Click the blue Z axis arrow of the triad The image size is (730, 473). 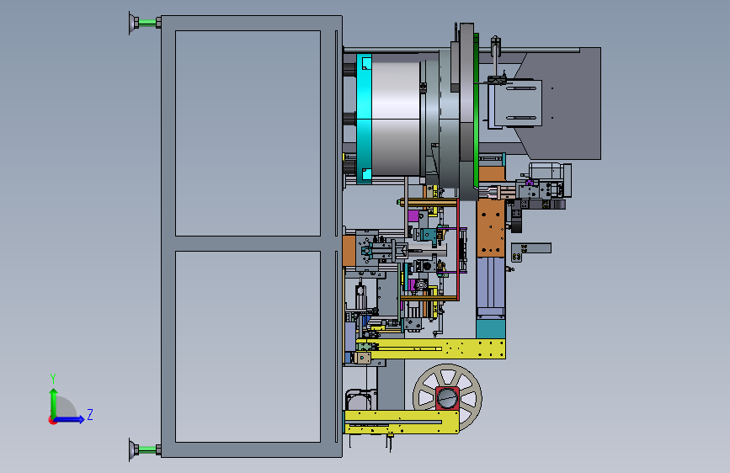[70, 419]
